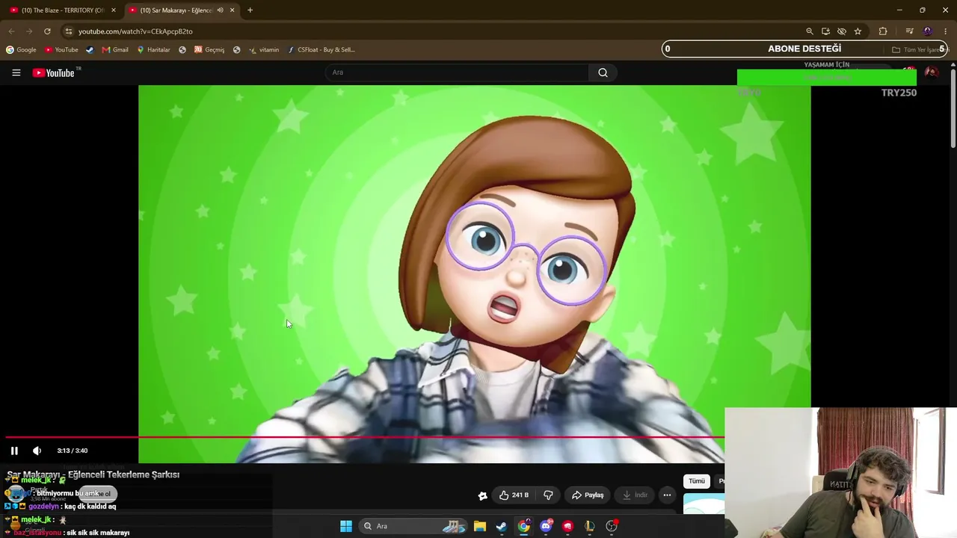Open the zoom magnifier in address bar
Image resolution: width=957 pixels, height=538 pixels.
coord(809,31)
